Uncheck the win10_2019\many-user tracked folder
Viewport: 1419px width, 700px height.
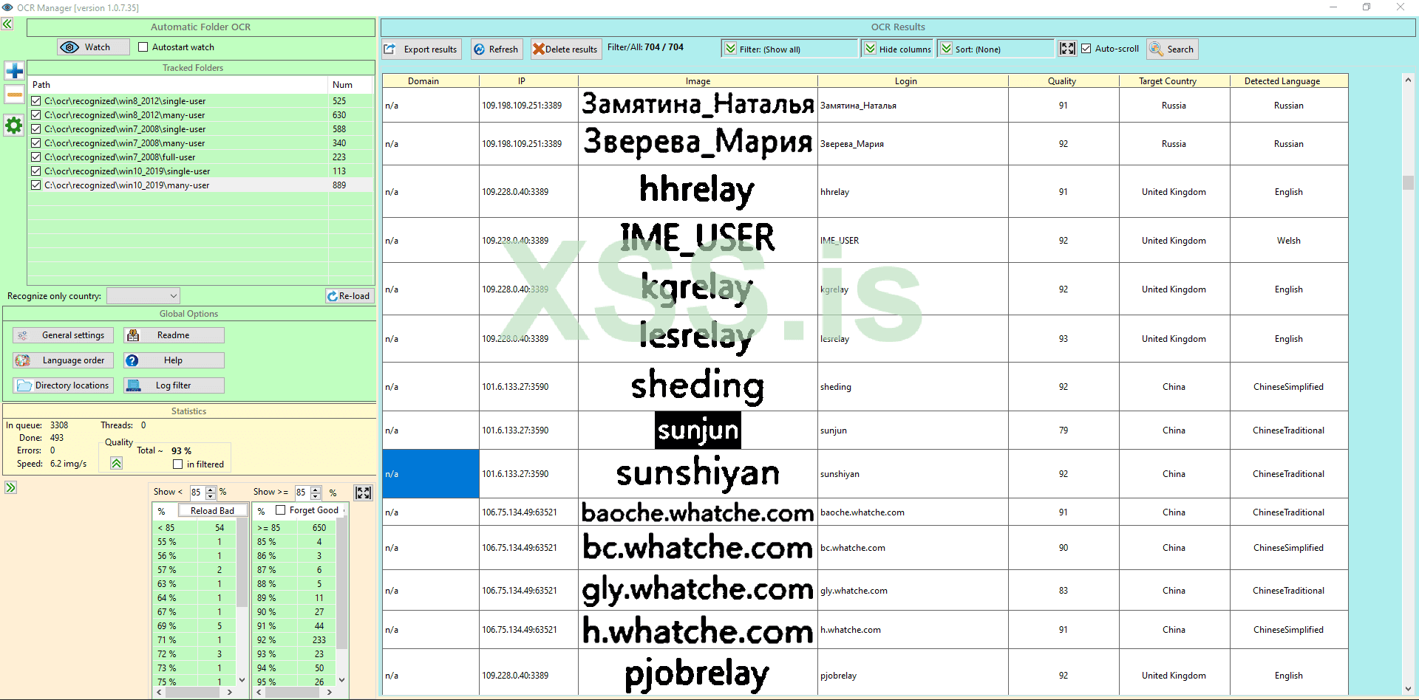[x=35, y=185]
